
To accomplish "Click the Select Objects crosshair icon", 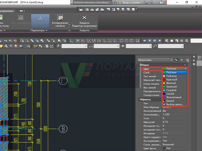I will pyautogui.click(x=182, y=60).
